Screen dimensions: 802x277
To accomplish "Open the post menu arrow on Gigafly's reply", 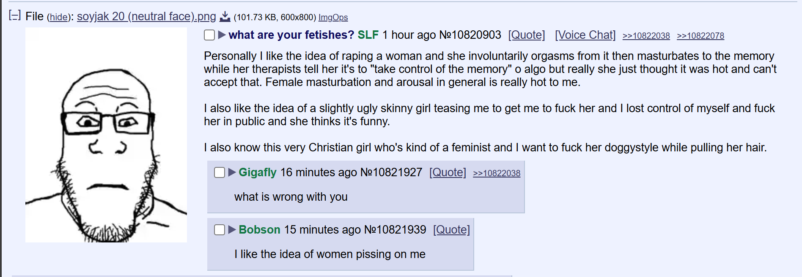I will click(x=232, y=172).
